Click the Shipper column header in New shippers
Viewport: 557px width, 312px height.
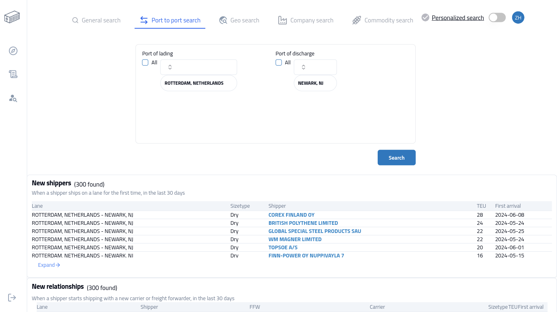[x=277, y=206]
